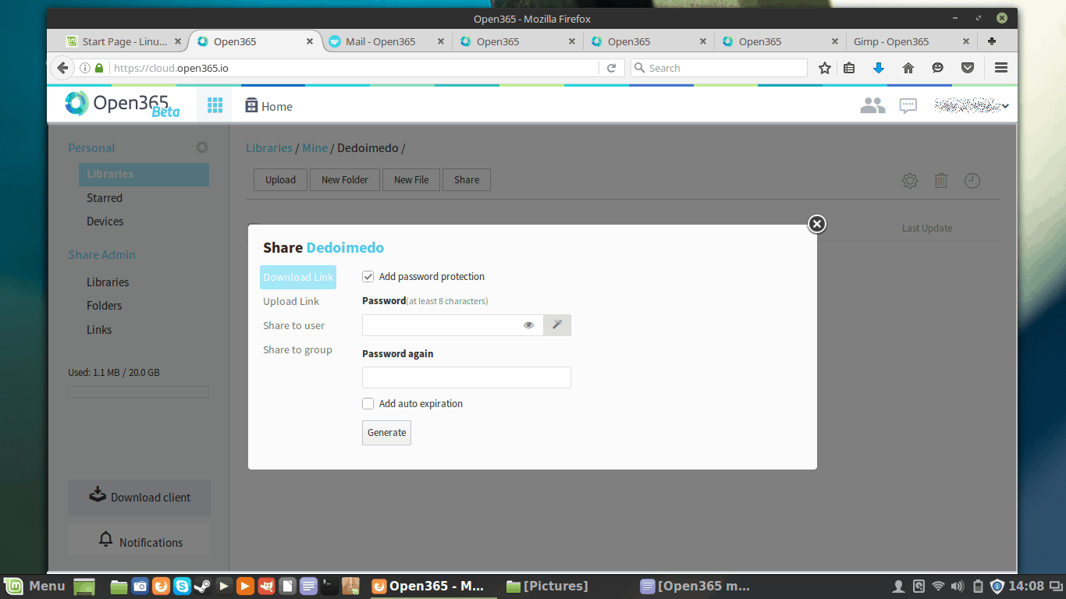Screen dimensions: 1066x599
Task: Launch Steam from the taskbar
Action: (202, 586)
